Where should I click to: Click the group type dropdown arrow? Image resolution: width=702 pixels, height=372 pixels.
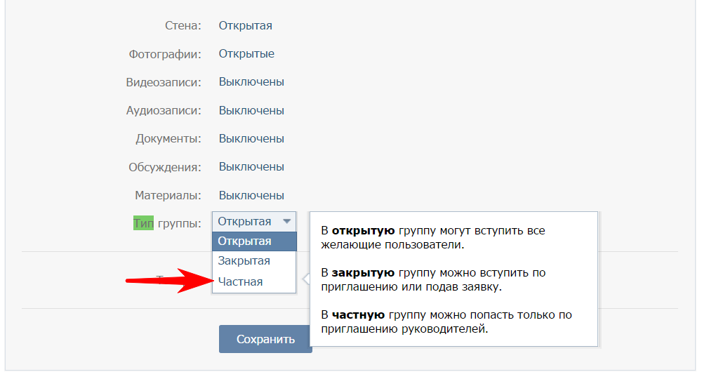[x=286, y=221]
